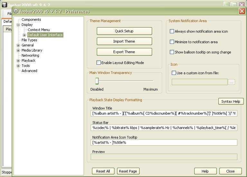Image resolution: width=247 pixels, height=177 pixels.
Task: Click Import Theme button
Action: pos(124,41)
